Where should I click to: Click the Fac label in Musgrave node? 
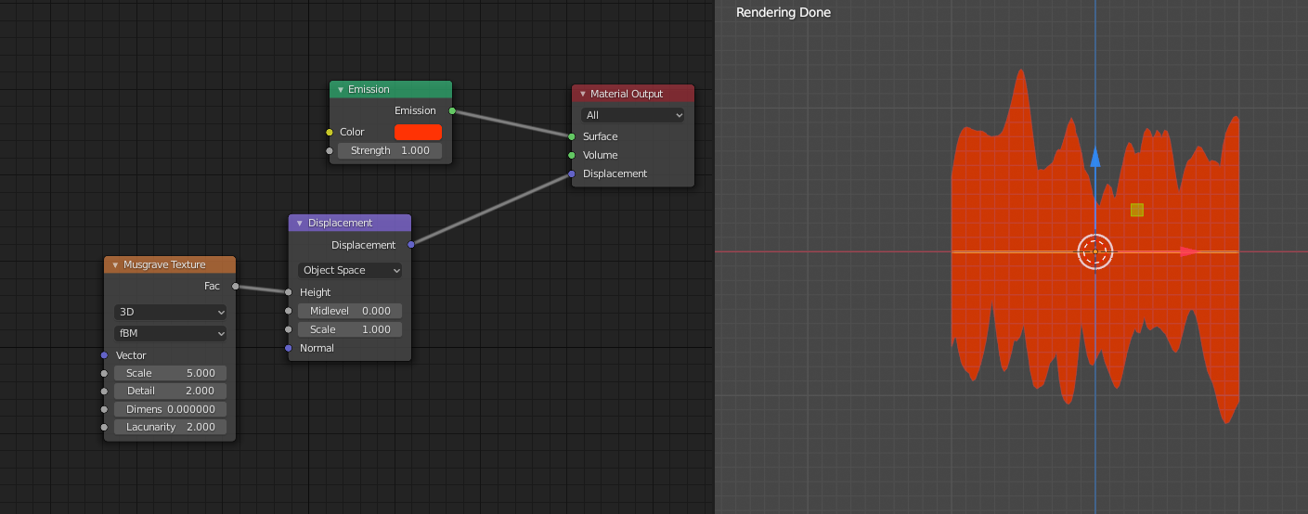click(x=212, y=286)
